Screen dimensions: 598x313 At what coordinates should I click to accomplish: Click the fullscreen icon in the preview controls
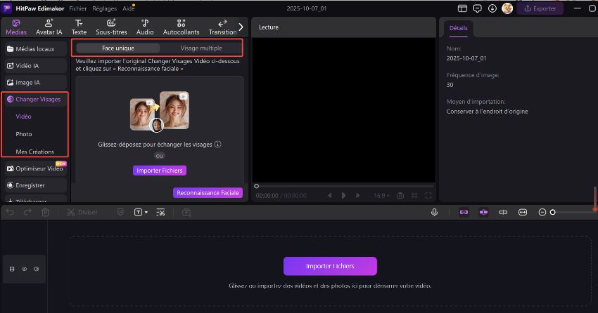point(428,195)
